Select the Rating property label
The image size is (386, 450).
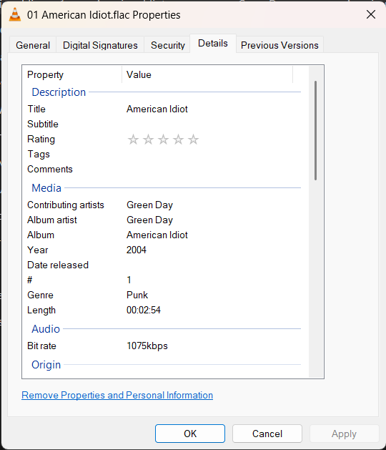pyautogui.click(x=41, y=140)
